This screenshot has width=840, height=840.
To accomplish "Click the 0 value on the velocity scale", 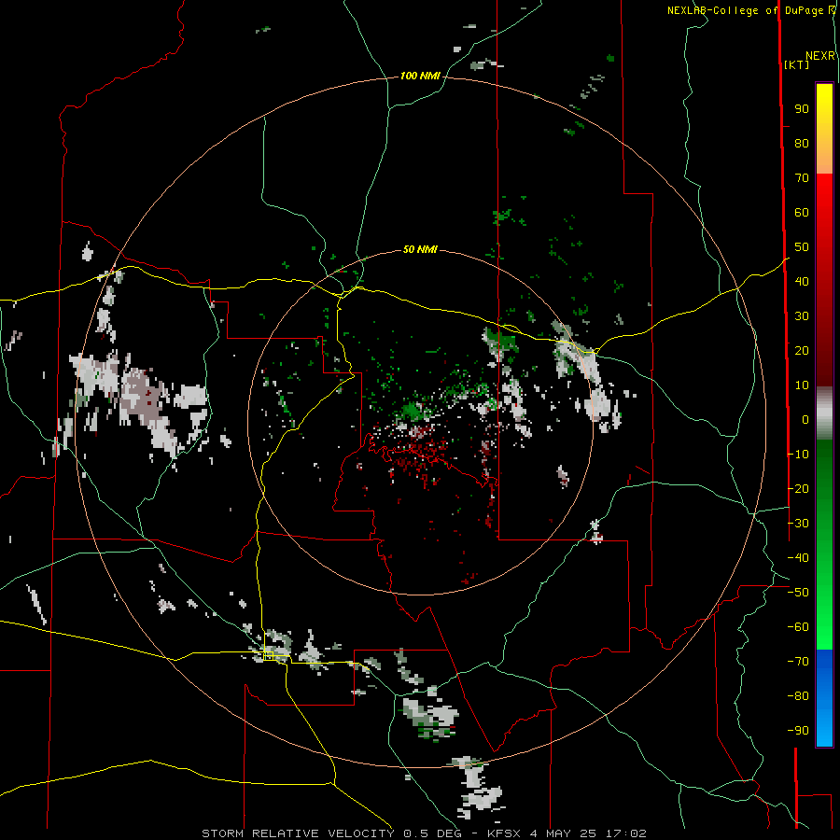I will [805, 420].
